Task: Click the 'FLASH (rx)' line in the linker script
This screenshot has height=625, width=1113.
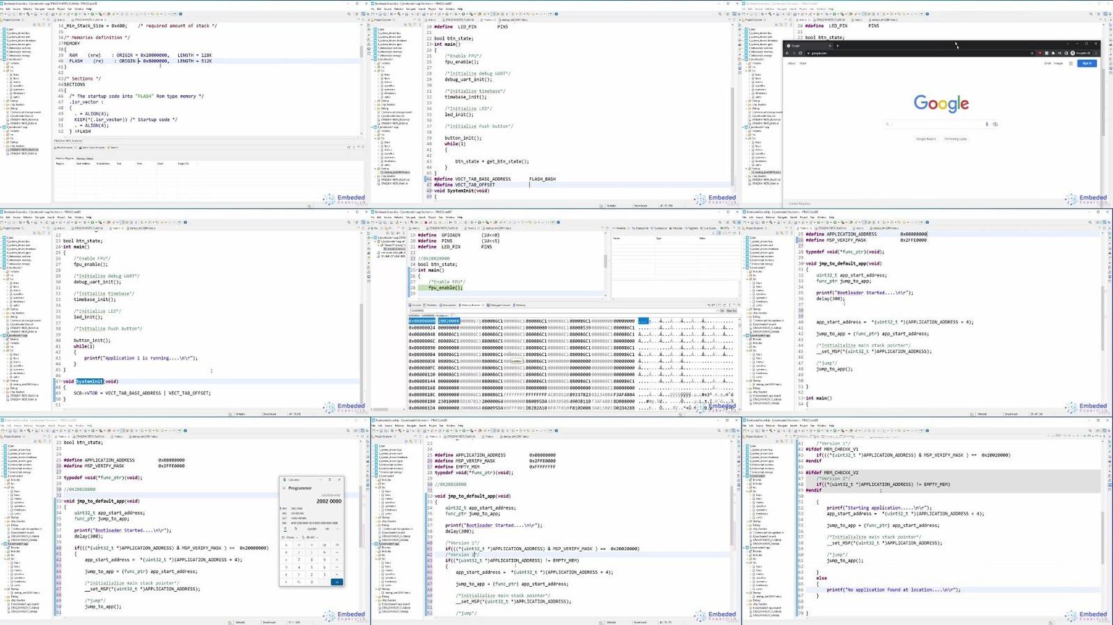Action: [141, 61]
